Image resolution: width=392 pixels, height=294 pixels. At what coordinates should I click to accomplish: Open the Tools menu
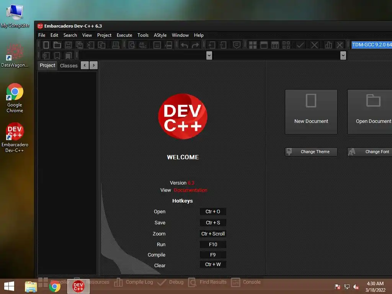pyautogui.click(x=143, y=35)
